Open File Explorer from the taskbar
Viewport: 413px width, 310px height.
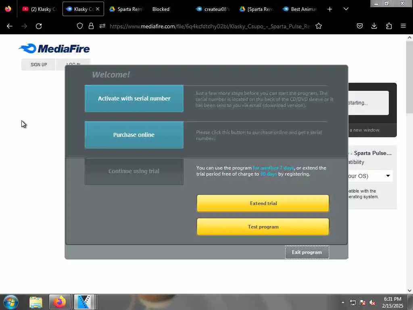tap(36, 302)
